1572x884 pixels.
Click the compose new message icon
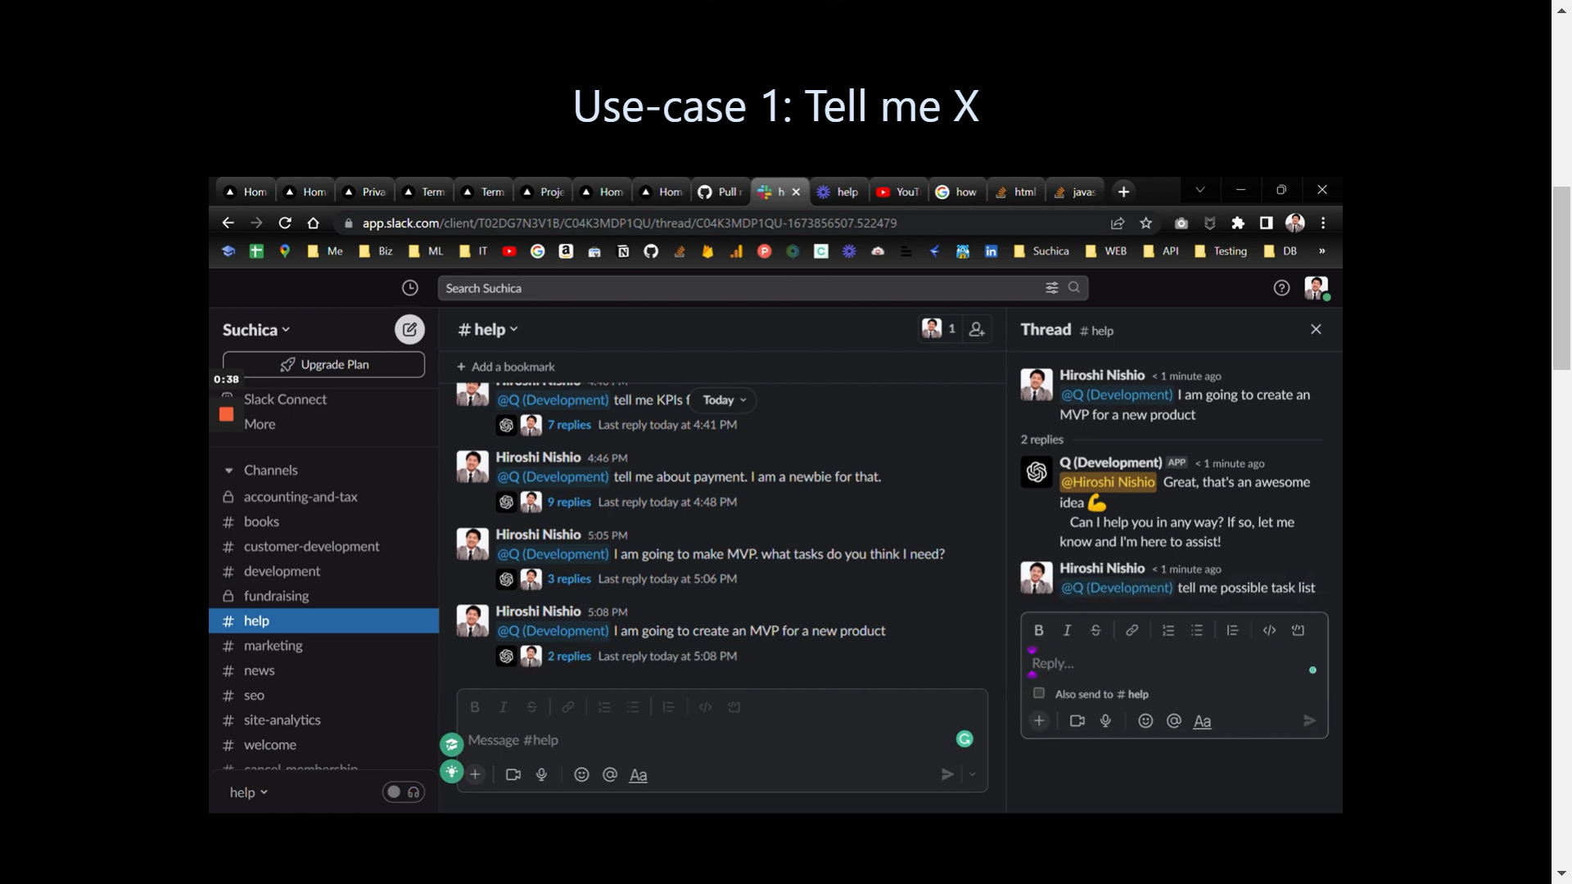(409, 330)
